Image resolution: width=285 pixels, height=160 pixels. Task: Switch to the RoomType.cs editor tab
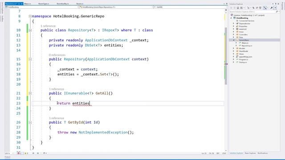coord(44,4)
